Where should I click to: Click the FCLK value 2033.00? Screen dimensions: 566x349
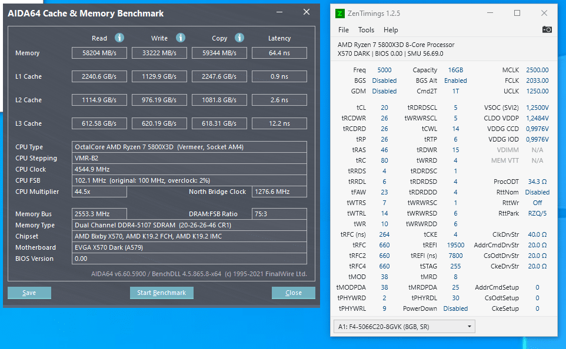tap(537, 80)
